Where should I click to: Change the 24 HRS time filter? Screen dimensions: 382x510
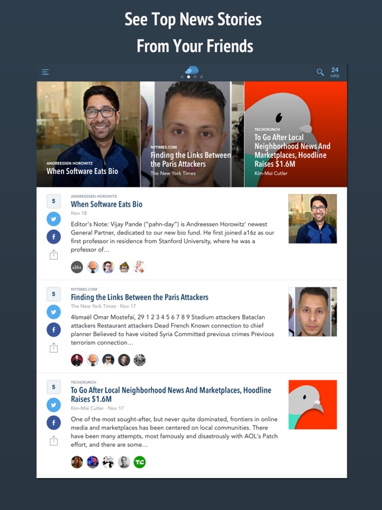[334, 72]
